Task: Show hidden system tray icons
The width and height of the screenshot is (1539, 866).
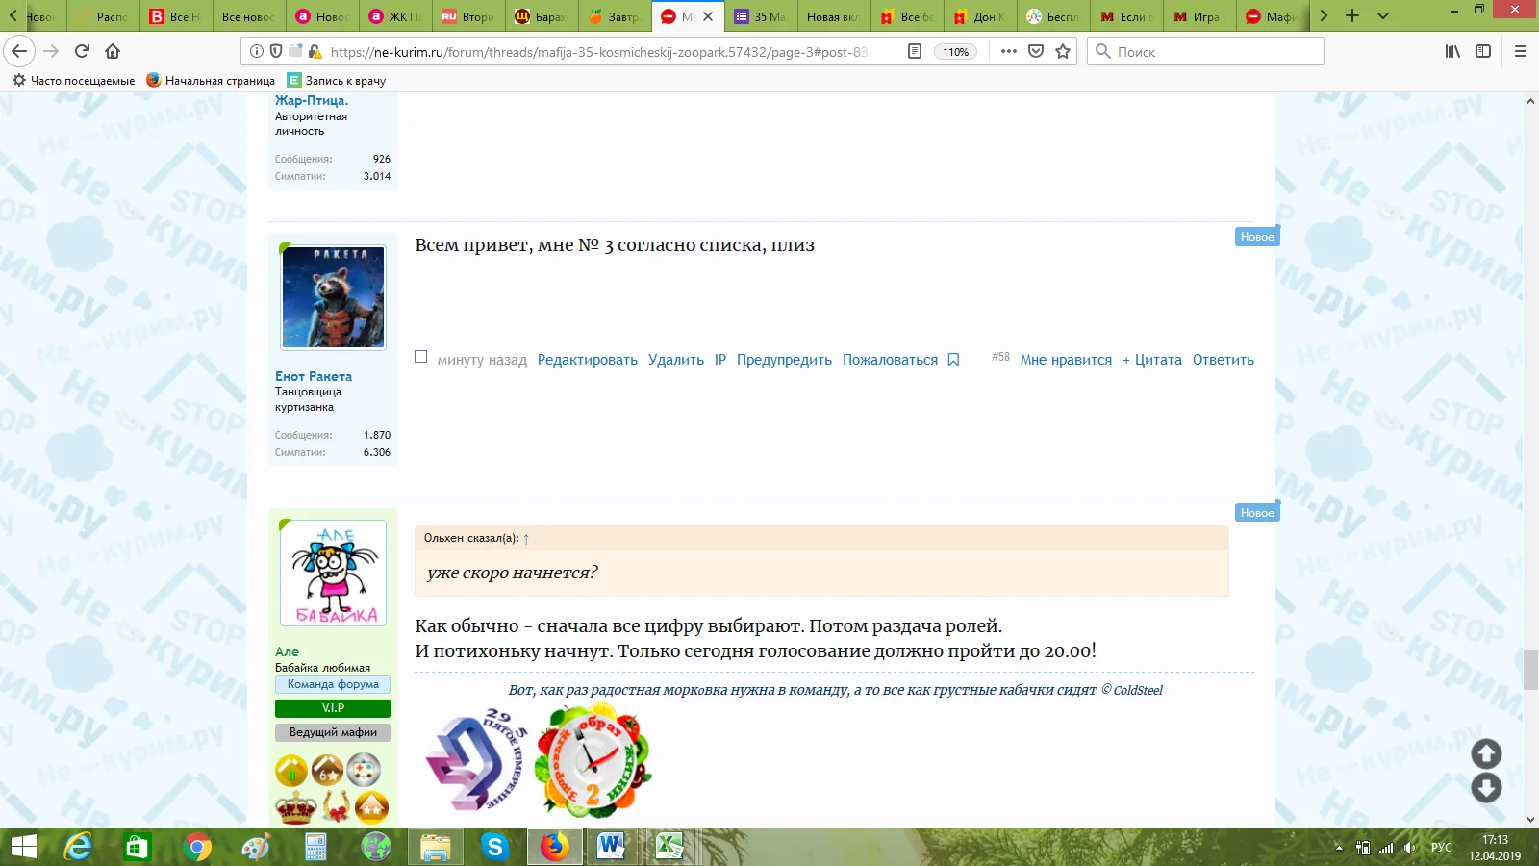Action: point(1338,848)
